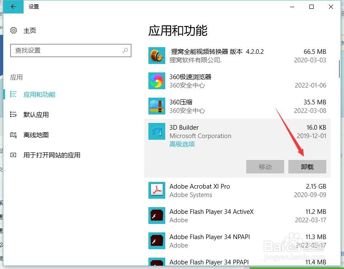Select Adobe Flash Player 34 ActiveX icon

[157, 216]
